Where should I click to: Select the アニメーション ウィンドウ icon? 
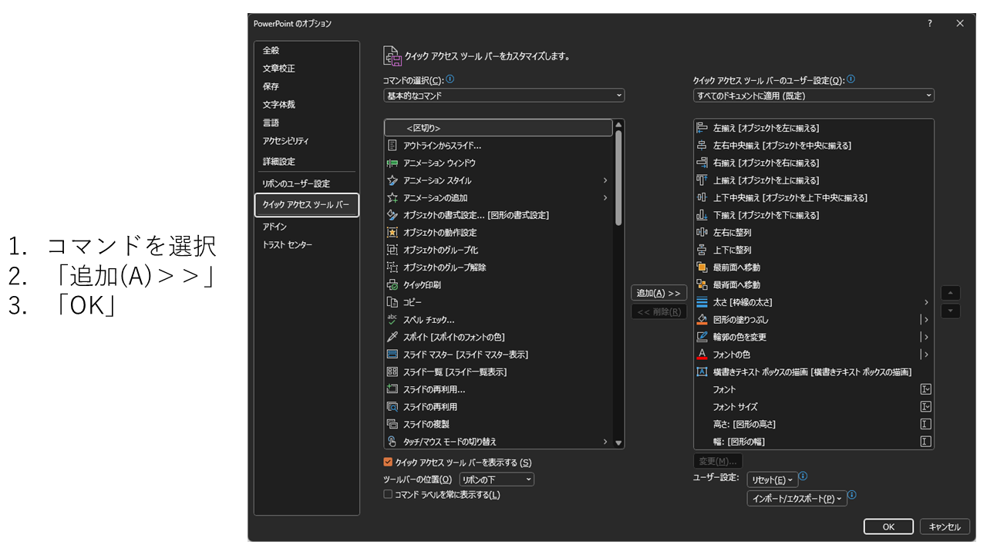click(392, 163)
